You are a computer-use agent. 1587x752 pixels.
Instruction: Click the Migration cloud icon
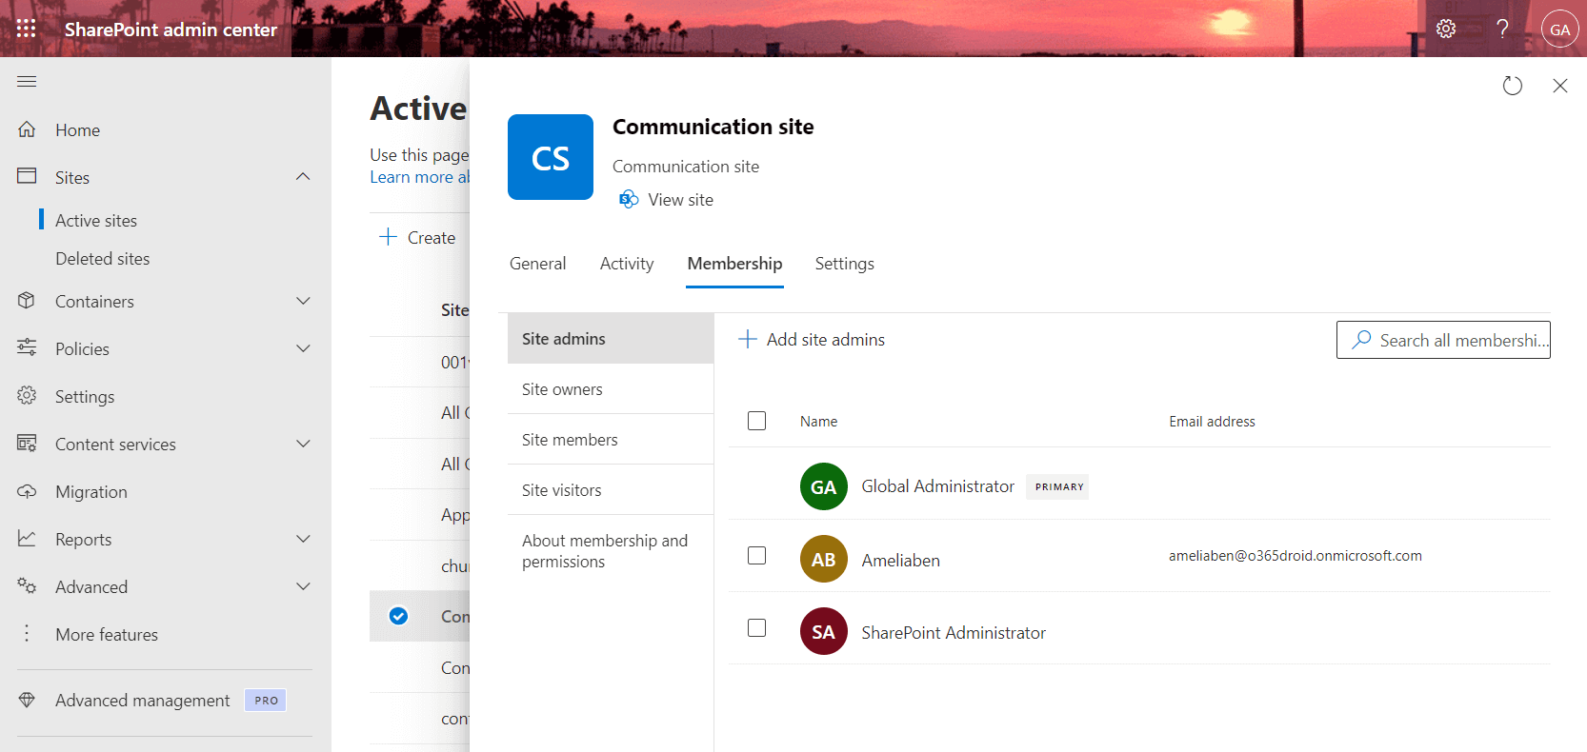(27, 491)
